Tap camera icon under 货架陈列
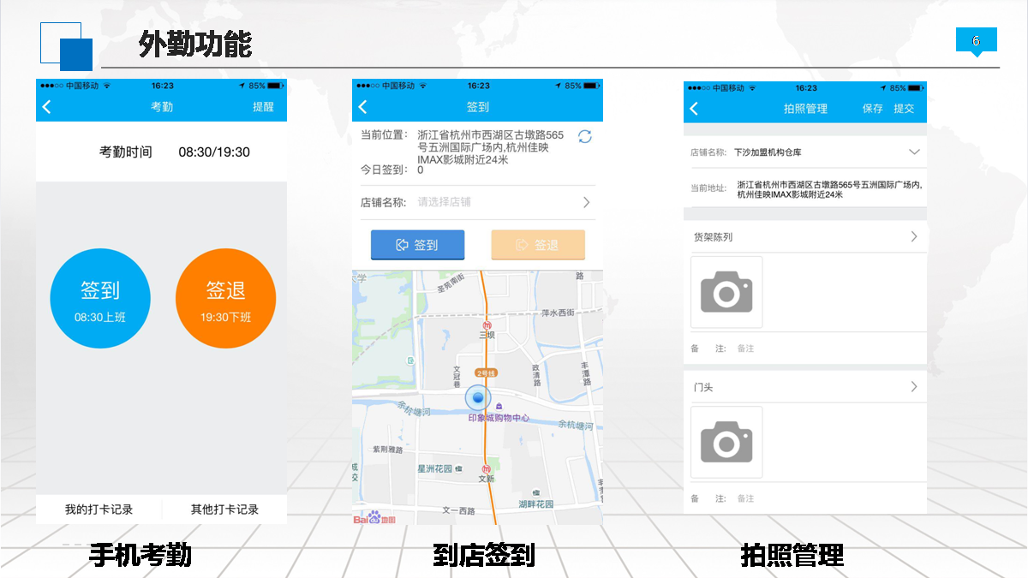The image size is (1028, 578). point(726,292)
